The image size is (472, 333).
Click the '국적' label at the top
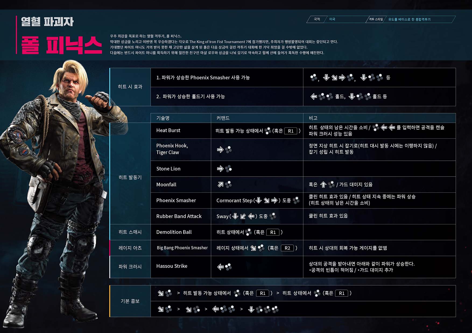pos(317,19)
